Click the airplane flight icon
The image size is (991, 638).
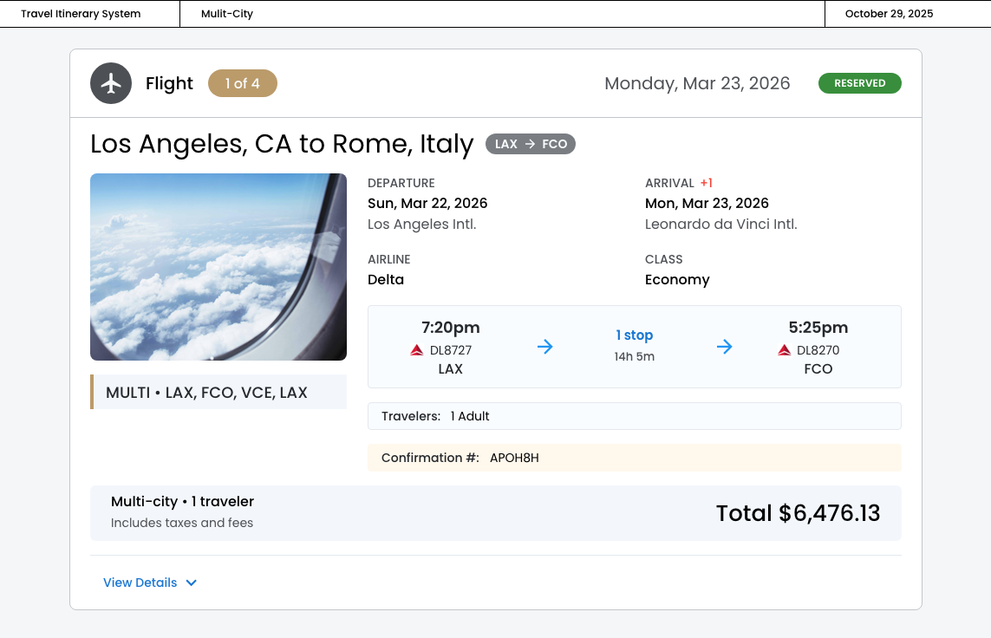point(111,83)
